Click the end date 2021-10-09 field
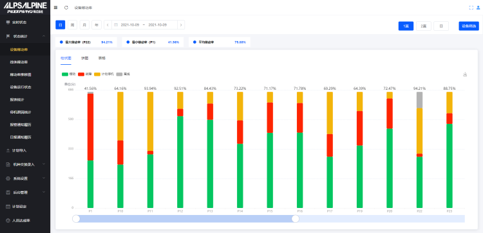The image size is (483, 233). 158,25
